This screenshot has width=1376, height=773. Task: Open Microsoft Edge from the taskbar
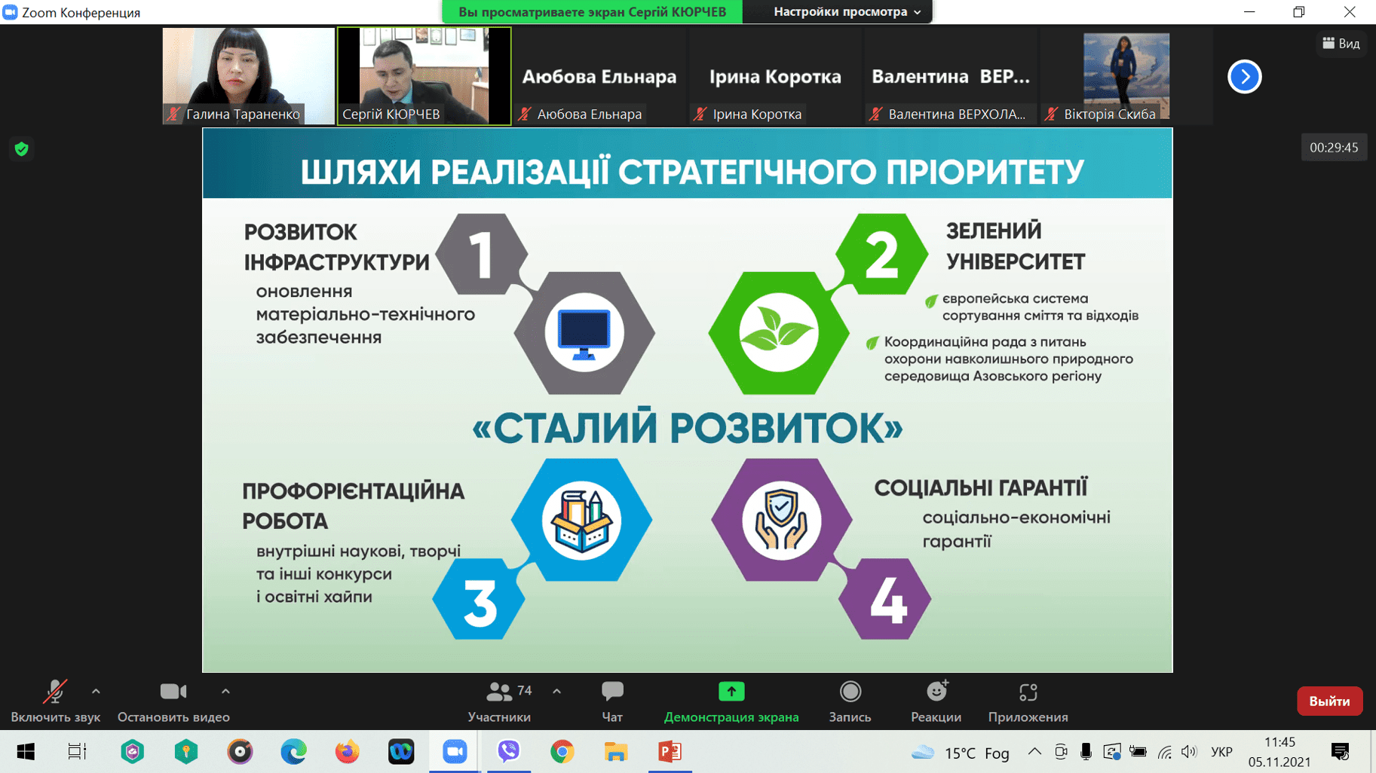293,752
